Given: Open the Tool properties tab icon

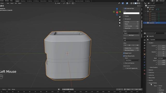Looking at the screenshot, I should tap(144, 37).
